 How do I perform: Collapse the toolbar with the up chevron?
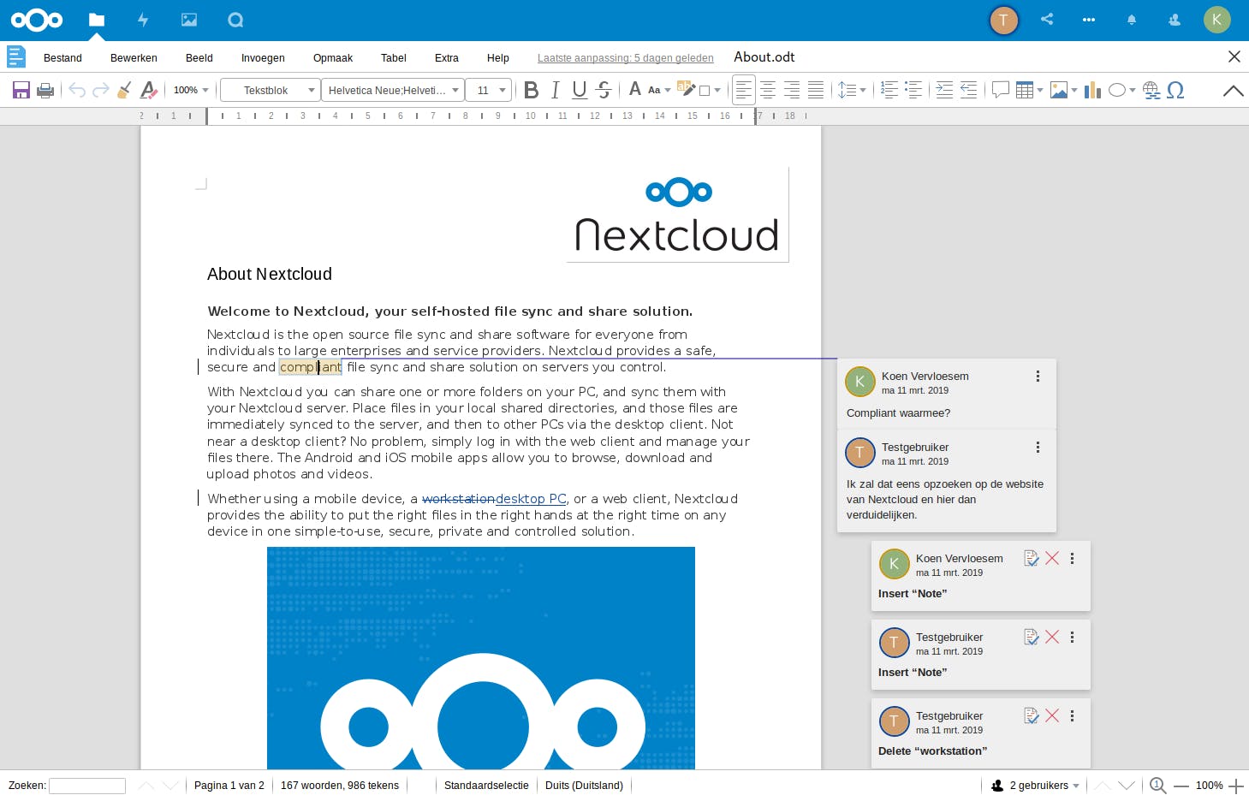(1234, 90)
